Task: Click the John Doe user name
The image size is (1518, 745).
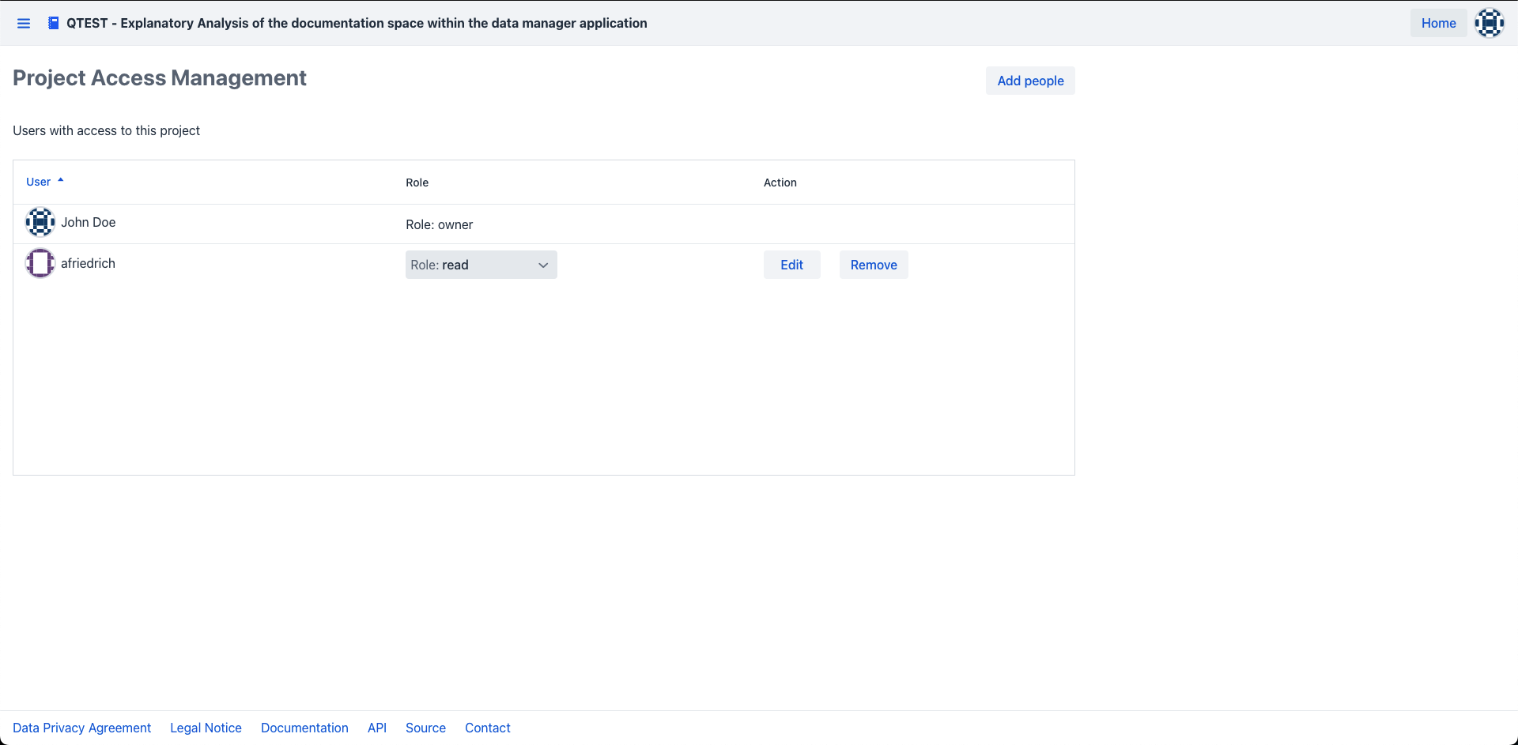Action: click(x=89, y=222)
